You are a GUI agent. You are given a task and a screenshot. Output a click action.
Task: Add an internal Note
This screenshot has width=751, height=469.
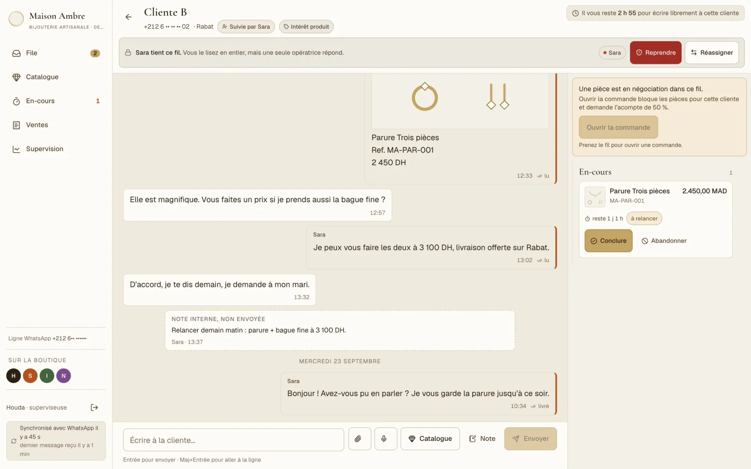point(482,439)
